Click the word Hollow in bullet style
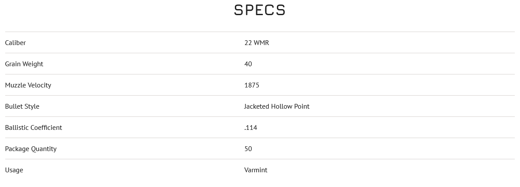This screenshot has width=520, height=187. tap(282, 106)
